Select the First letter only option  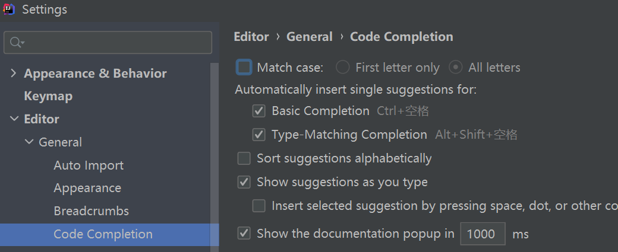[x=342, y=68]
